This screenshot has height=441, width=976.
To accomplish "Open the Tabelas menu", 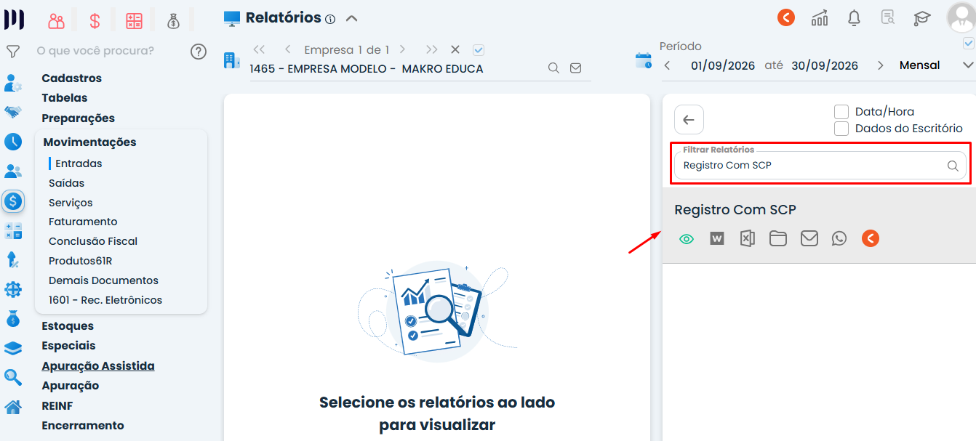I will [x=65, y=98].
